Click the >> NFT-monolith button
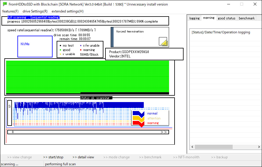The width and height of the screenshot is (262, 167). point(186,157)
